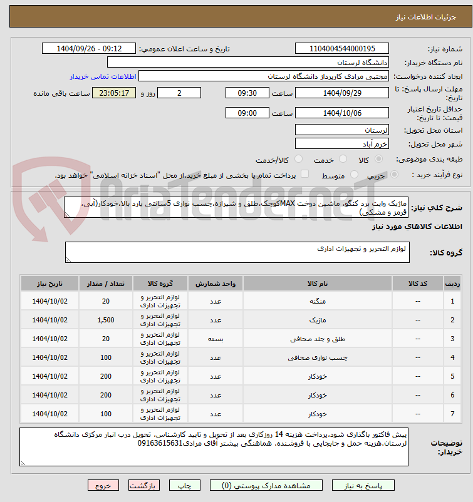Image resolution: width=473 pixels, height=502 pixels.
Task: Select the متوسط purchase type radio
Action: pyautogui.click(x=354, y=175)
